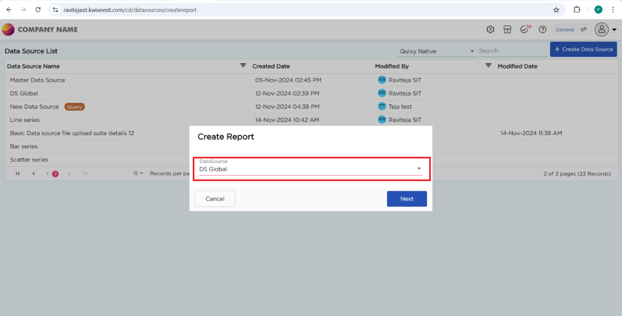Image resolution: width=622 pixels, height=316 pixels.
Task: View the tasks icon showing 34 notifications
Action: coord(524,29)
